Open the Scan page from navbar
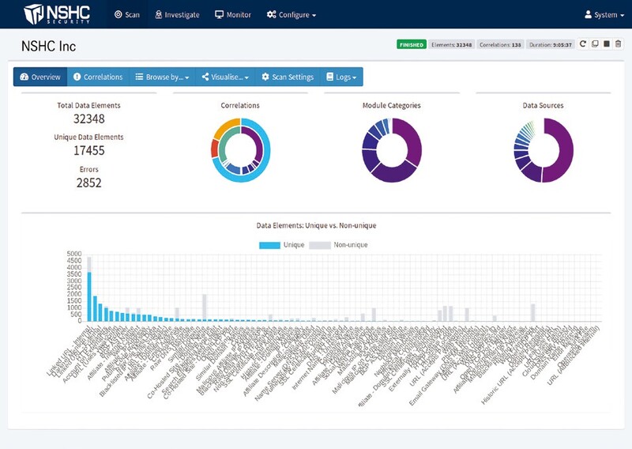This screenshot has height=449, width=632. click(126, 14)
